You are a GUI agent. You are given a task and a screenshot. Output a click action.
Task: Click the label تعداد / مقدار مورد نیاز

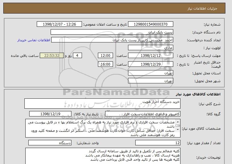click(204, 143)
